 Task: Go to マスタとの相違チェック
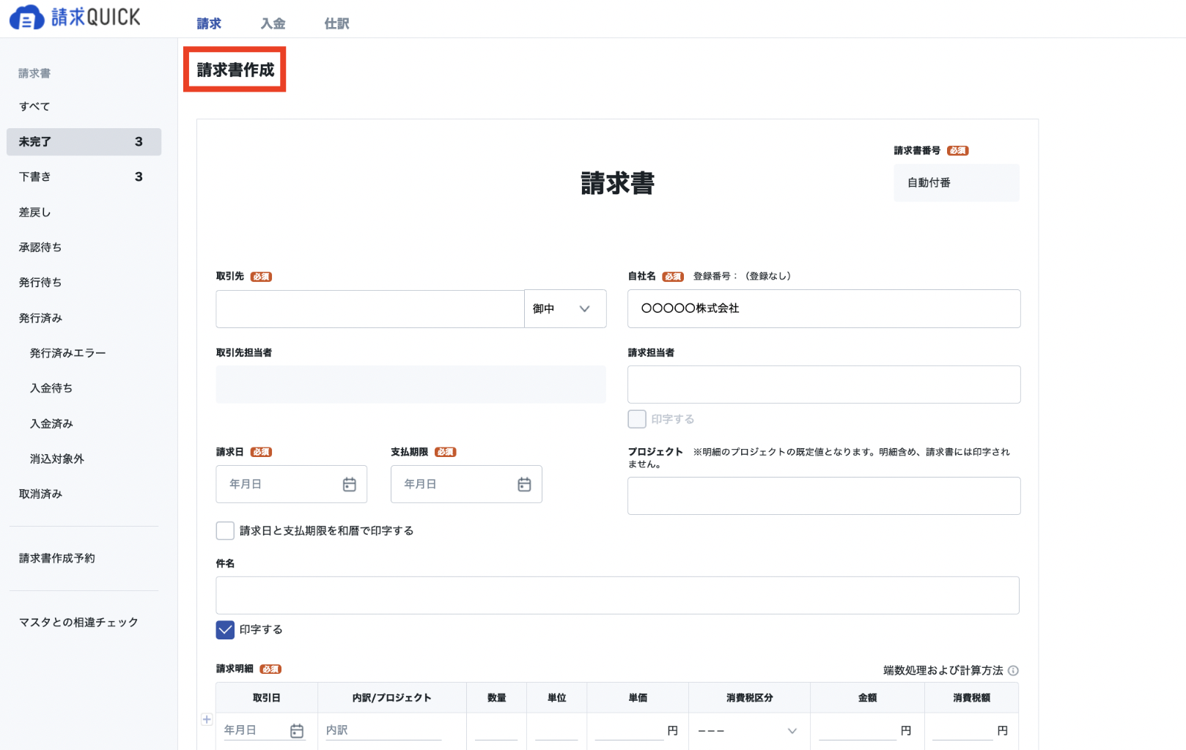78,622
